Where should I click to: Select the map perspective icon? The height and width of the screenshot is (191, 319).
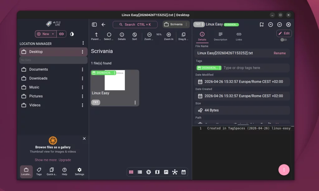pyautogui.click(x=157, y=172)
